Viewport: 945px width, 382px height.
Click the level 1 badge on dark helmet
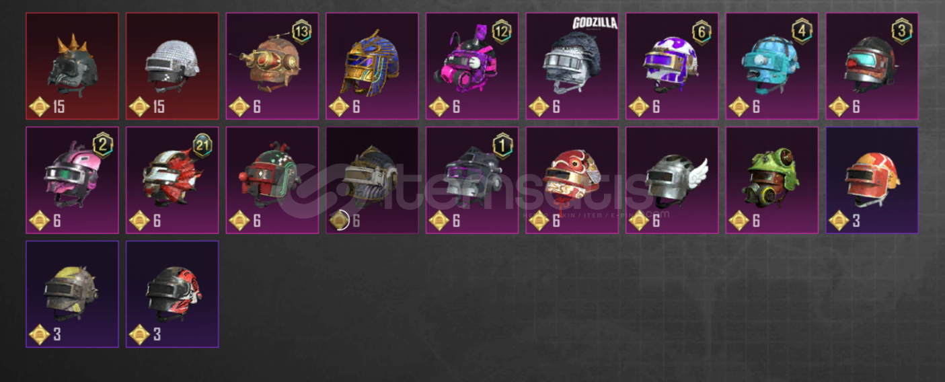click(502, 145)
